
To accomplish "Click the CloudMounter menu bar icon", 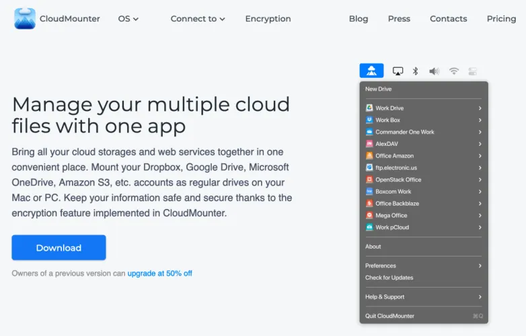I will [x=371, y=71].
